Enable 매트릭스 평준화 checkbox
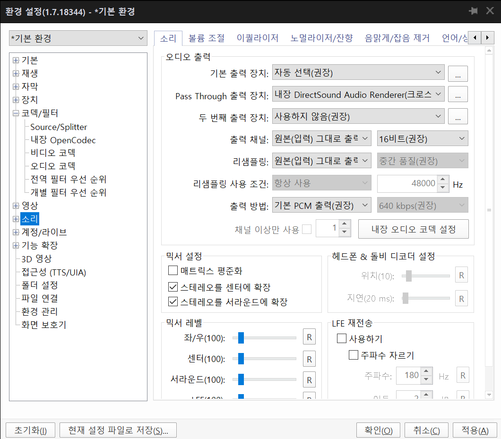Viewport: 501px width, 439px height. click(173, 271)
